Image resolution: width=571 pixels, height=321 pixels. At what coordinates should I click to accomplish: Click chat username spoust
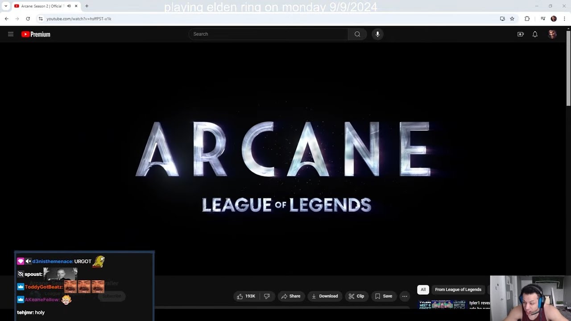(x=33, y=274)
